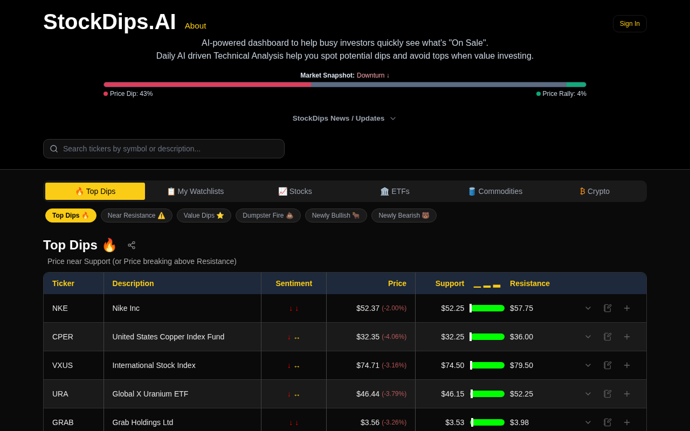The height and width of the screenshot is (431, 690).
Task: Switch to the ETFs tab
Action: click(395, 191)
